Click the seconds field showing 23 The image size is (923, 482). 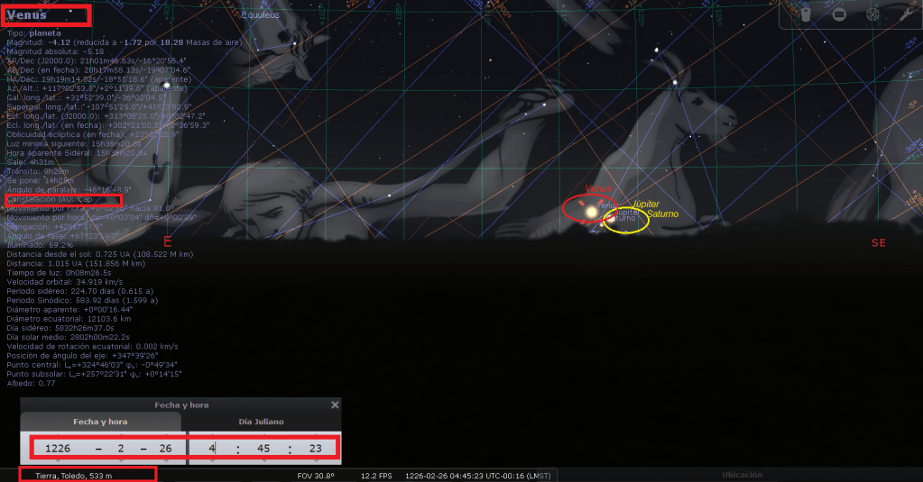(x=313, y=447)
